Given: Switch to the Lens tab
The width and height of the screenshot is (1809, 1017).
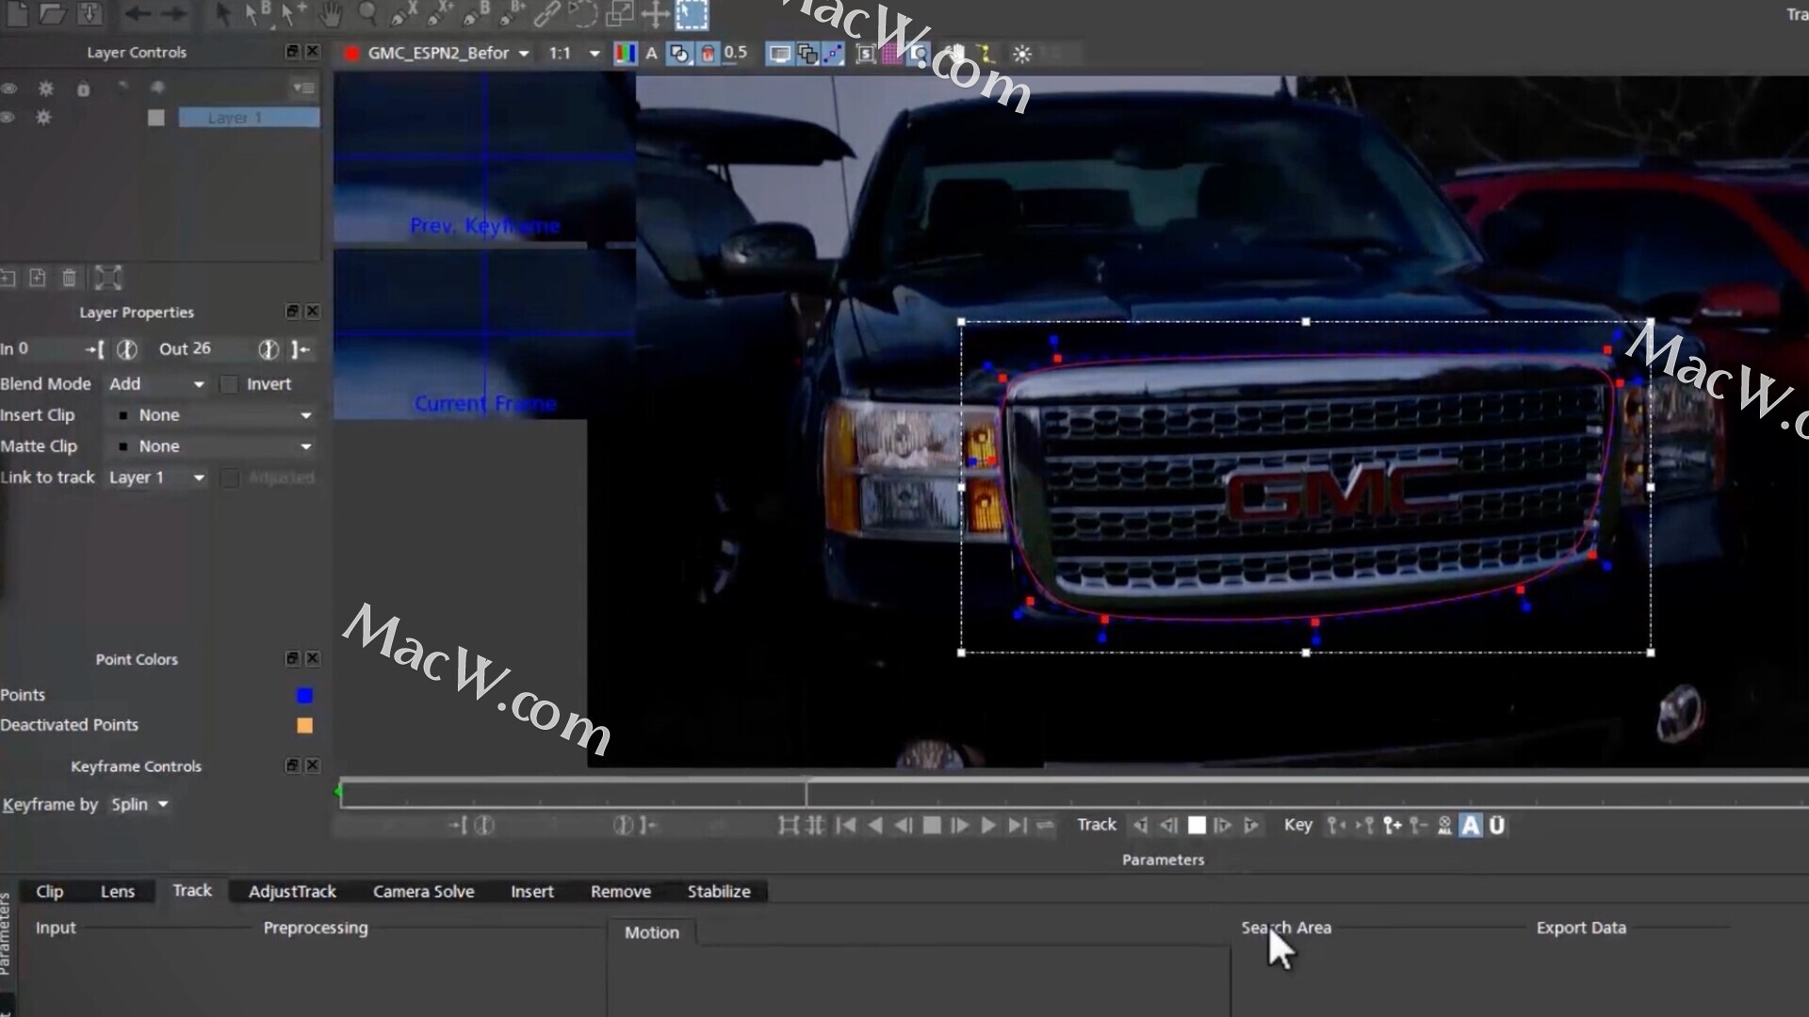Looking at the screenshot, I should pos(118,891).
